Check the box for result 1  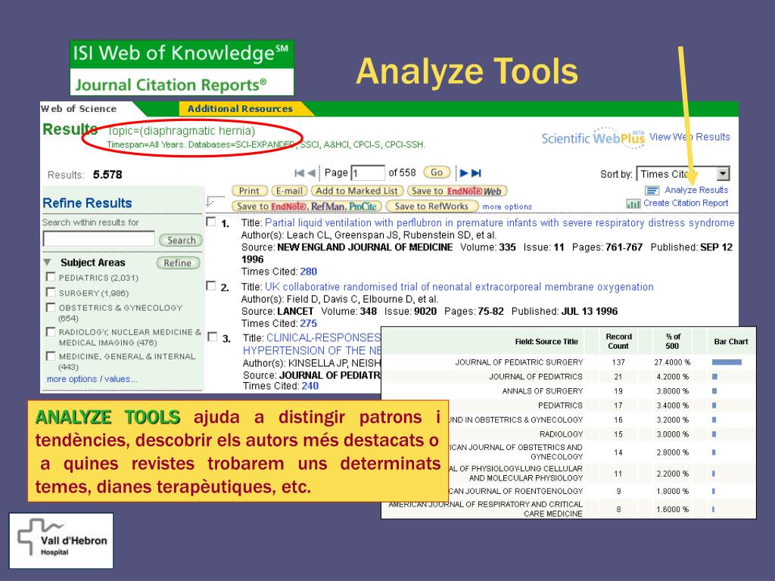coord(211,222)
